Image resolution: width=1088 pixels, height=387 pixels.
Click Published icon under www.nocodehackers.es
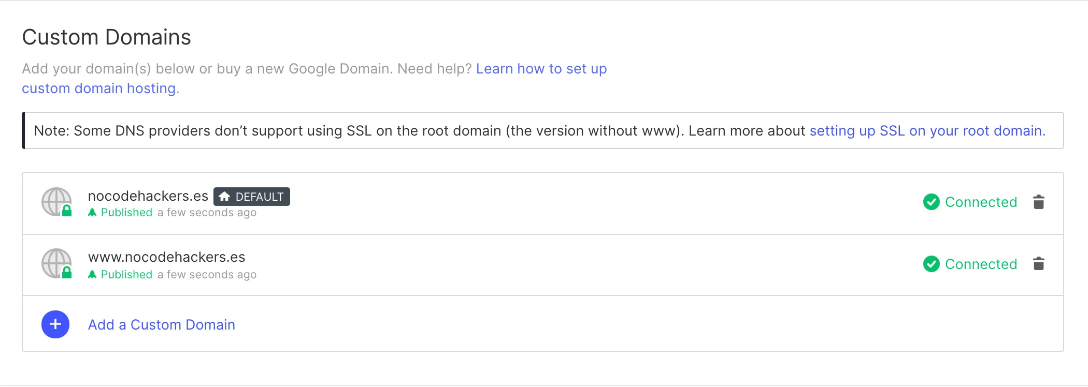(92, 275)
